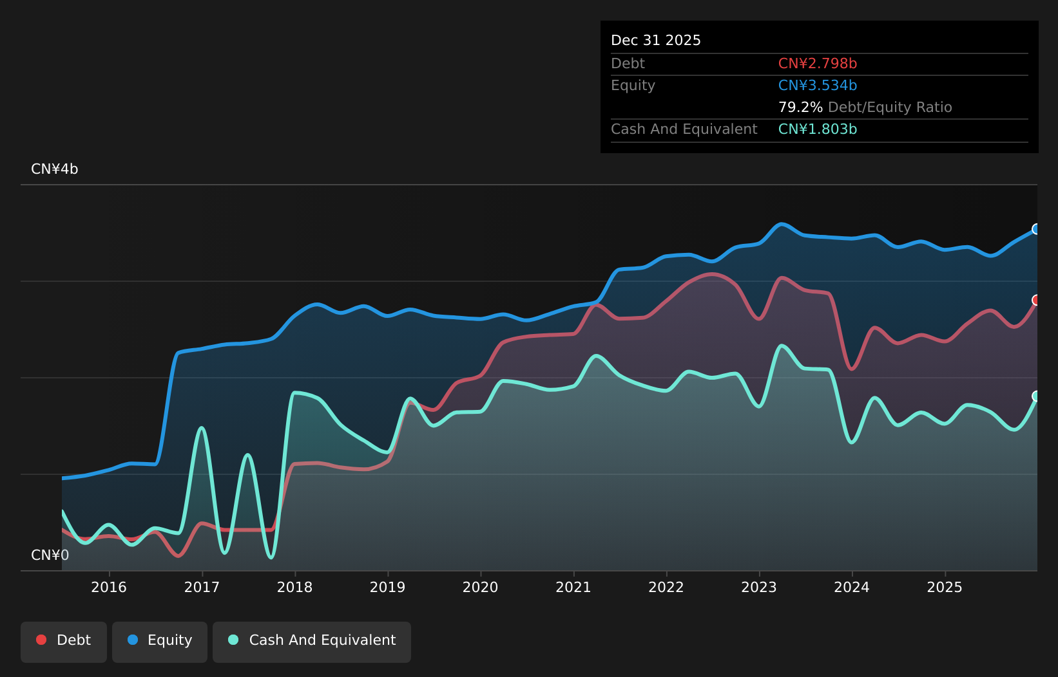Expand the Debt/Equity Ratio row
Image resolution: width=1058 pixels, height=677 pixels.
click(865, 107)
